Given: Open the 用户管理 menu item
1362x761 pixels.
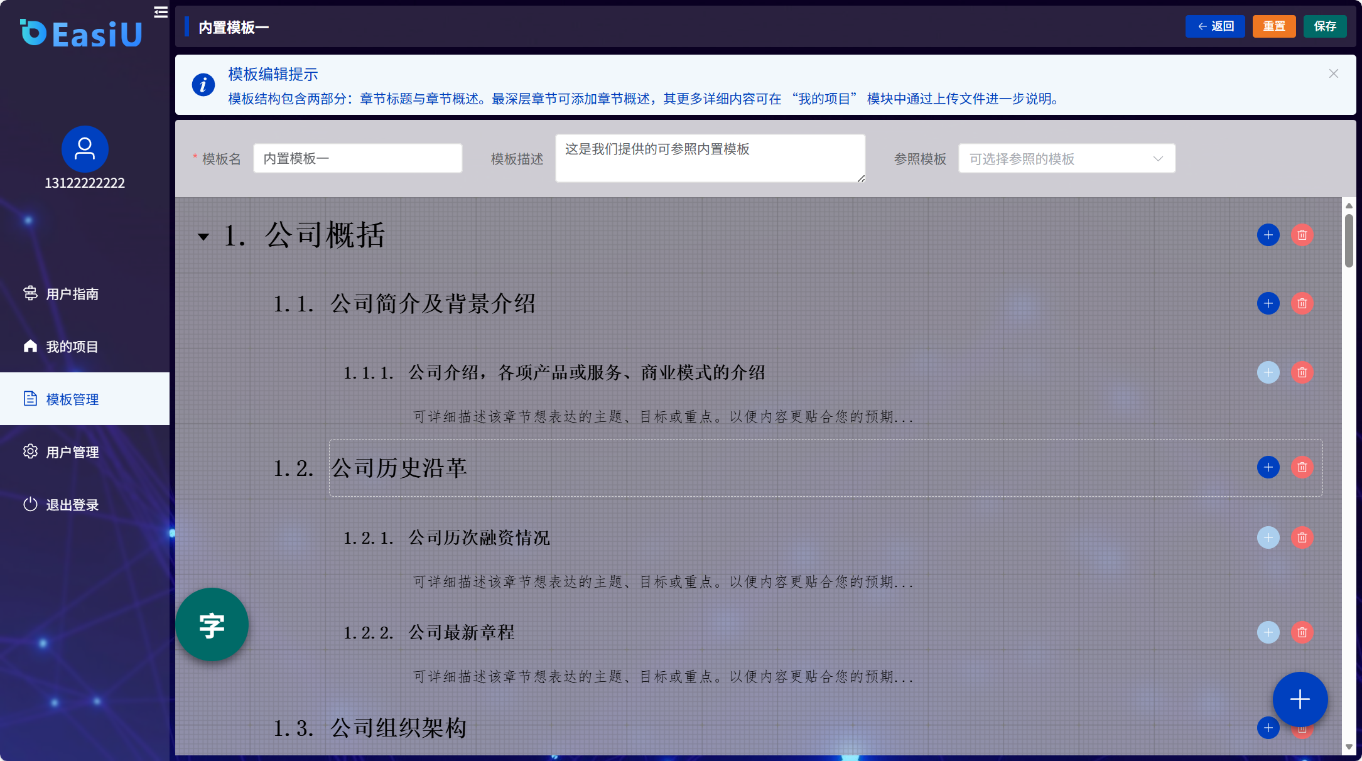Looking at the screenshot, I should [x=72, y=452].
